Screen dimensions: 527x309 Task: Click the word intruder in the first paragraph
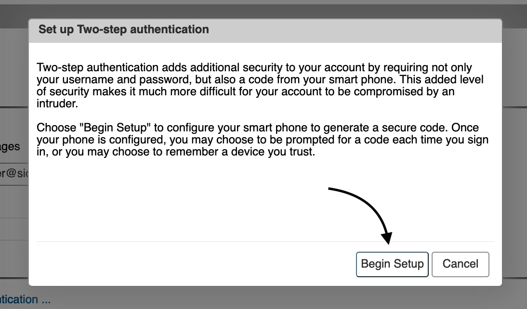click(57, 104)
